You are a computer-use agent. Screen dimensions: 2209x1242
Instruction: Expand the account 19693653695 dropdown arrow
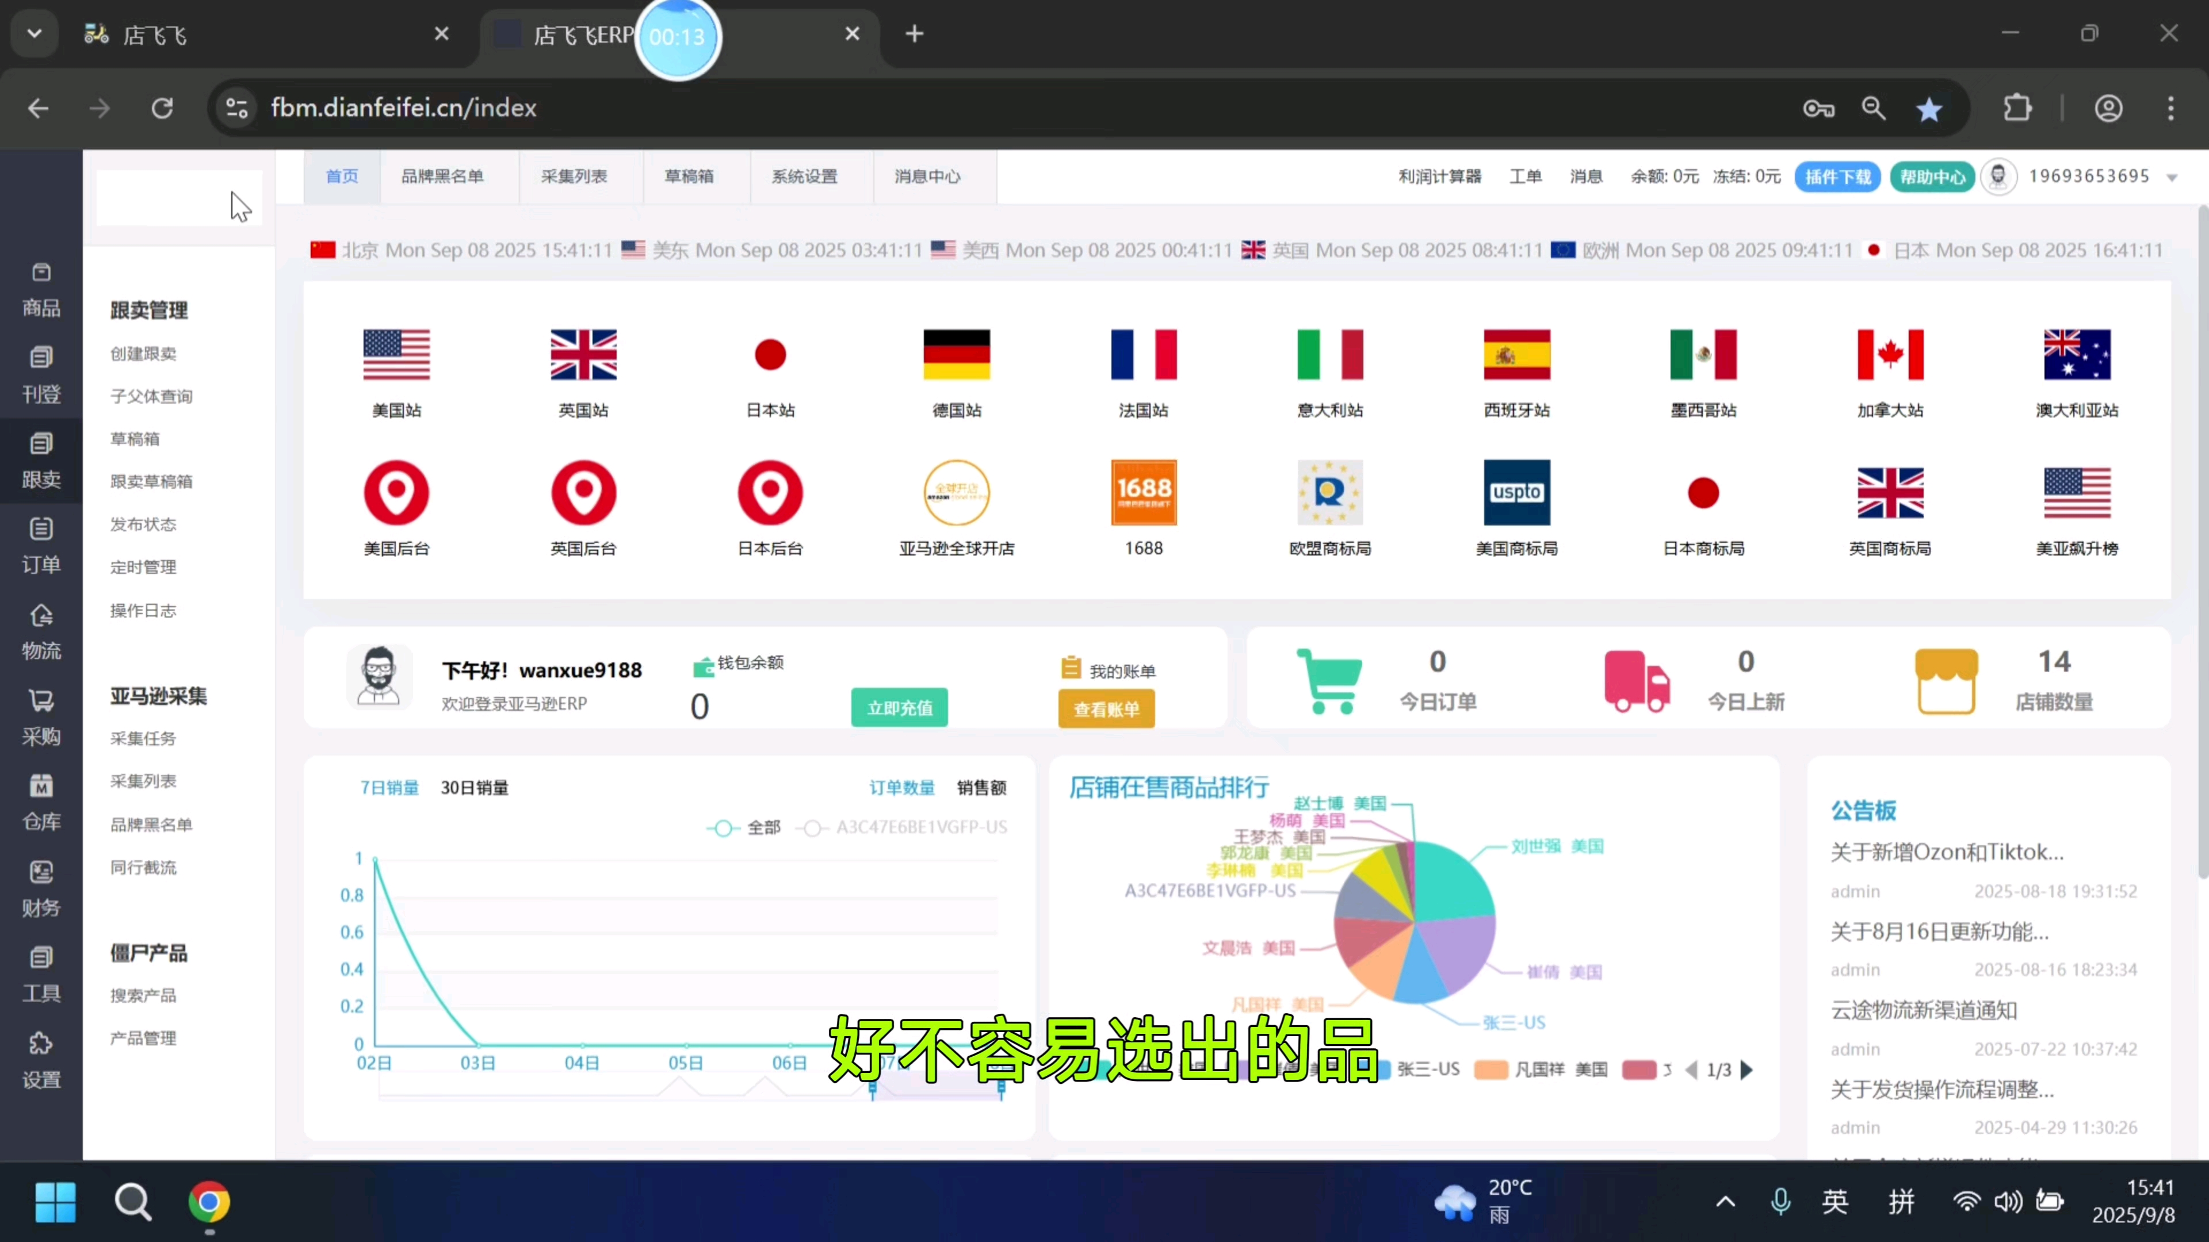pos(2171,178)
